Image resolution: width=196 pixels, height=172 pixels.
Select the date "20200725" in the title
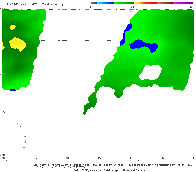tap(39, 4)
